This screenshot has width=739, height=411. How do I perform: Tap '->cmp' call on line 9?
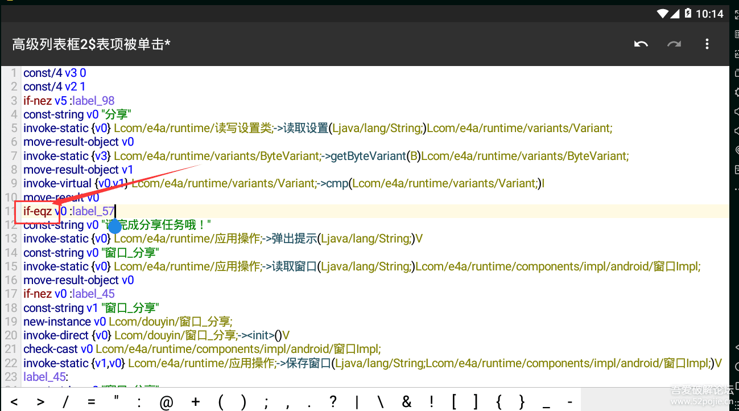(332, 183)
